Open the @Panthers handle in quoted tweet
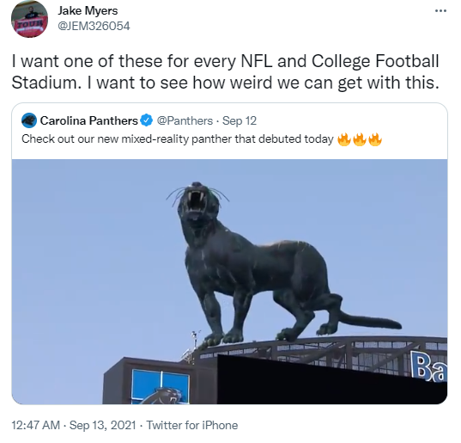Screen dimensions: 461x443 185,120
